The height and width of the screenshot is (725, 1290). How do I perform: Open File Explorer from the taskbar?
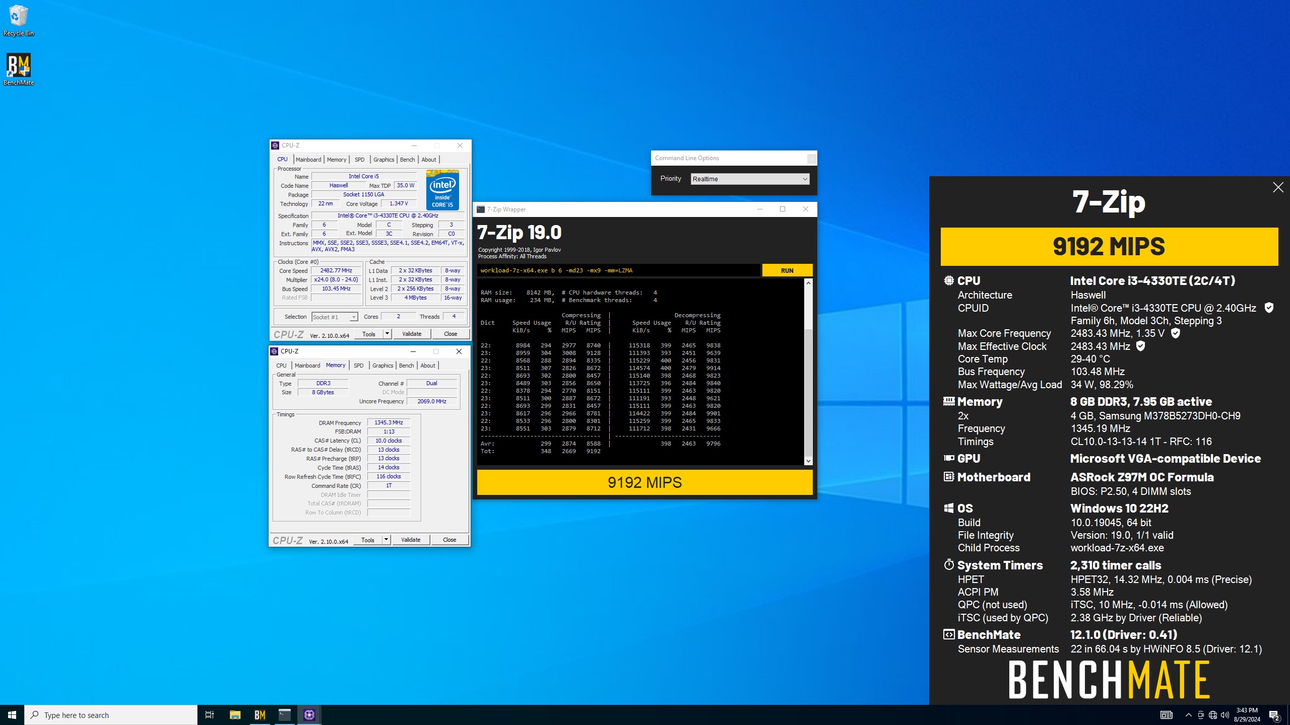pyautogui.click(x=235, y=715)
